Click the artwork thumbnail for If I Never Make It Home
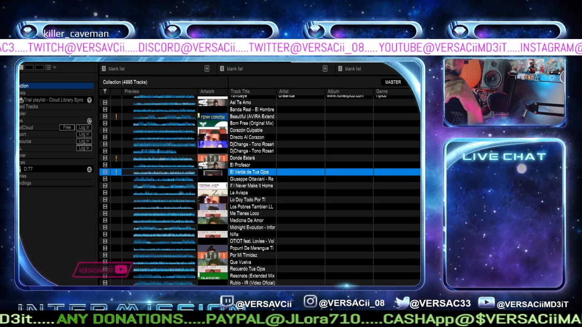Screen dimensions: 582x327 [212, 186]
